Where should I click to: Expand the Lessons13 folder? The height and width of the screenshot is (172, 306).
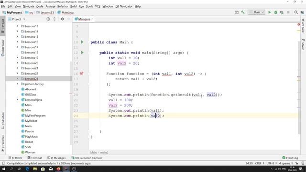coord(17,26)
